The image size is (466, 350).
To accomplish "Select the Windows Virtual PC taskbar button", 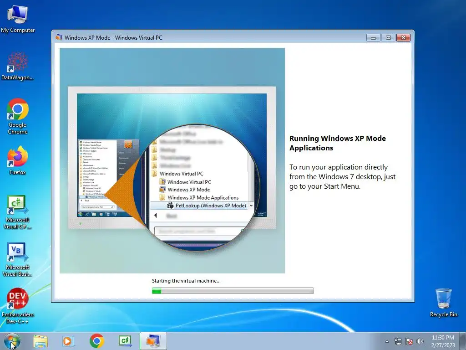I will pyautogui.click(x=153, y=341).
